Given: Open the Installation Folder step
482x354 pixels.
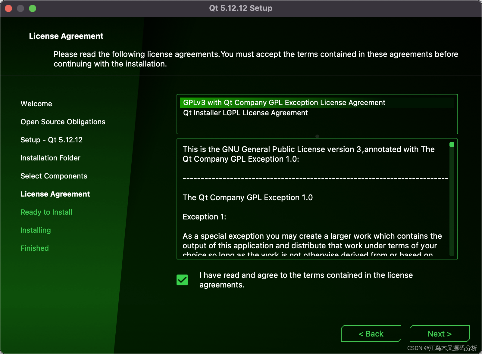Looking at the screenshot, I should click(50, 158).
